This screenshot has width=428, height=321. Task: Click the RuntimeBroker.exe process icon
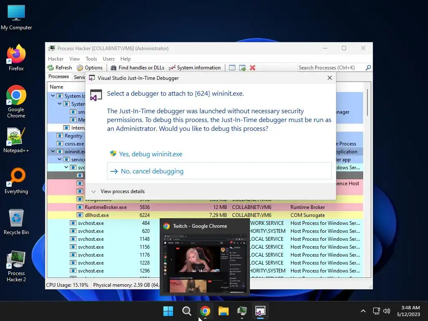[80, 207]
